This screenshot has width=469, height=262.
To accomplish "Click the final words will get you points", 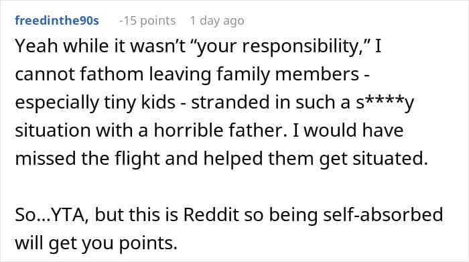I will tap(96, 243).
